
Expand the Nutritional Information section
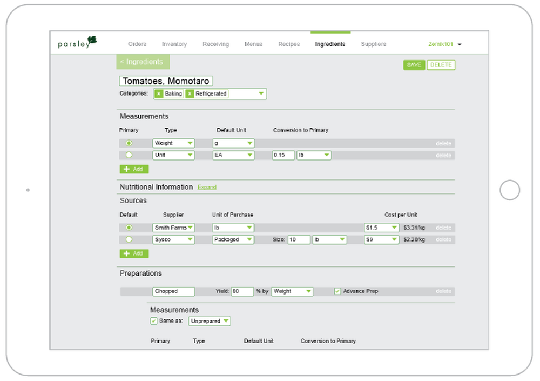pos(207,186)
